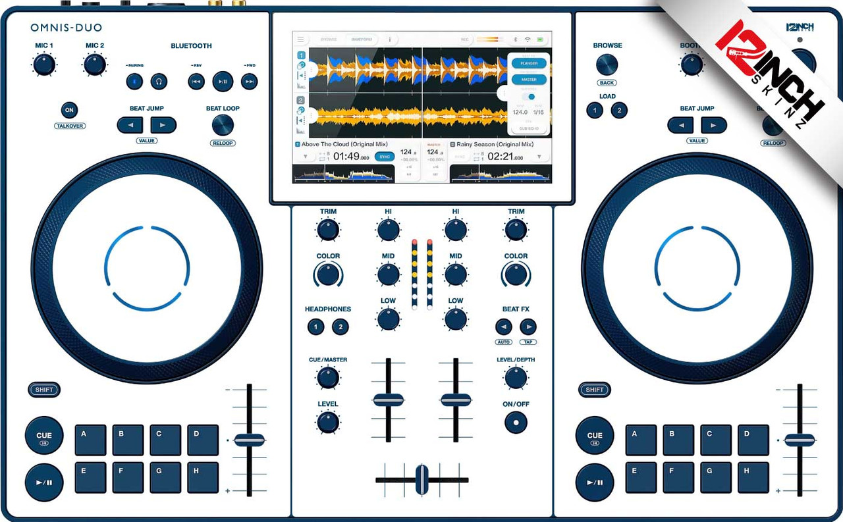Image resolution: width=843 pixels, height=522 pixels.
Task: Turn the BROWSE knob
Action: (607, 65)
